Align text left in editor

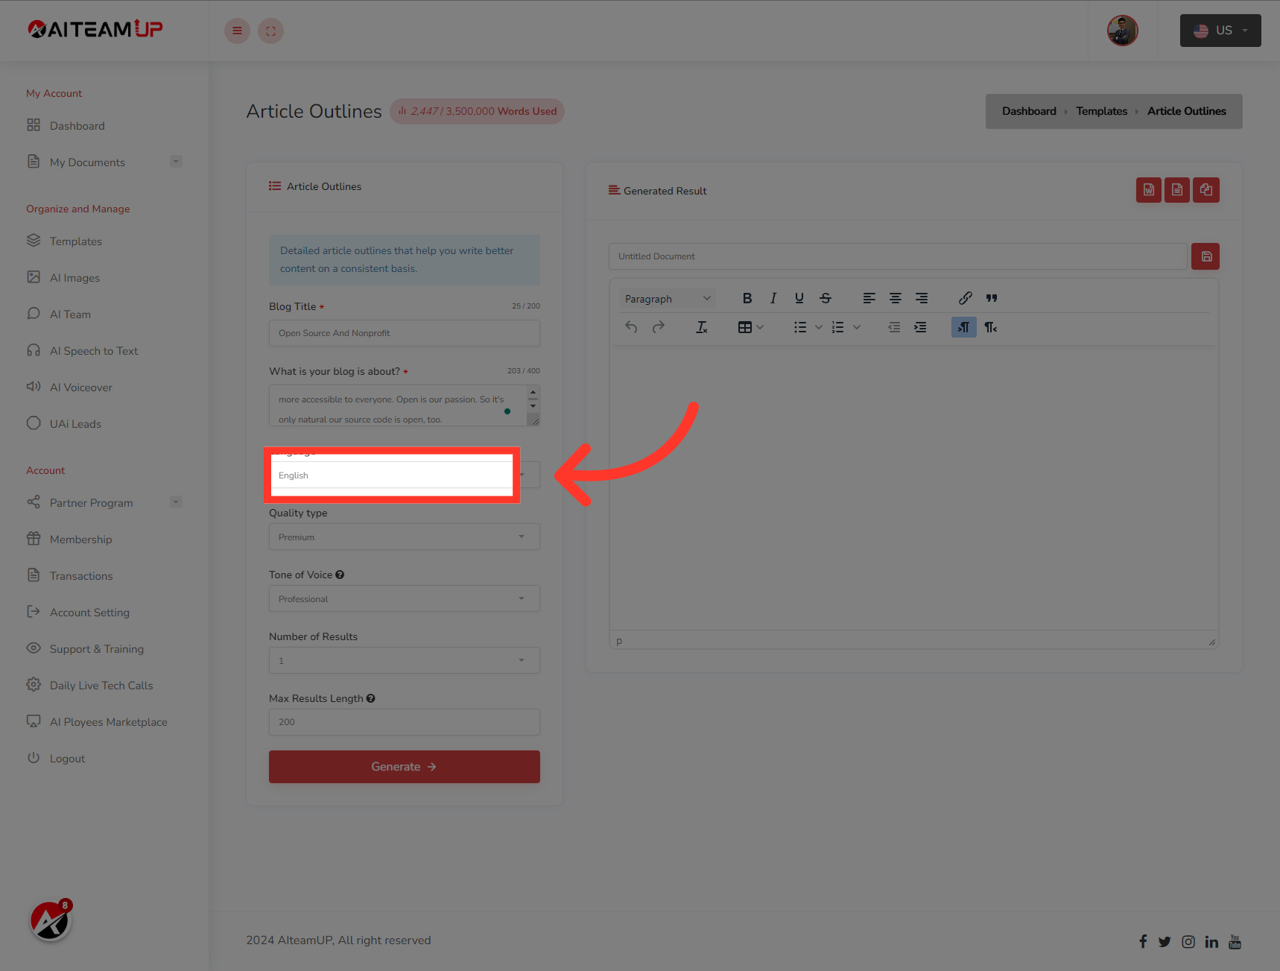point(869,298)
